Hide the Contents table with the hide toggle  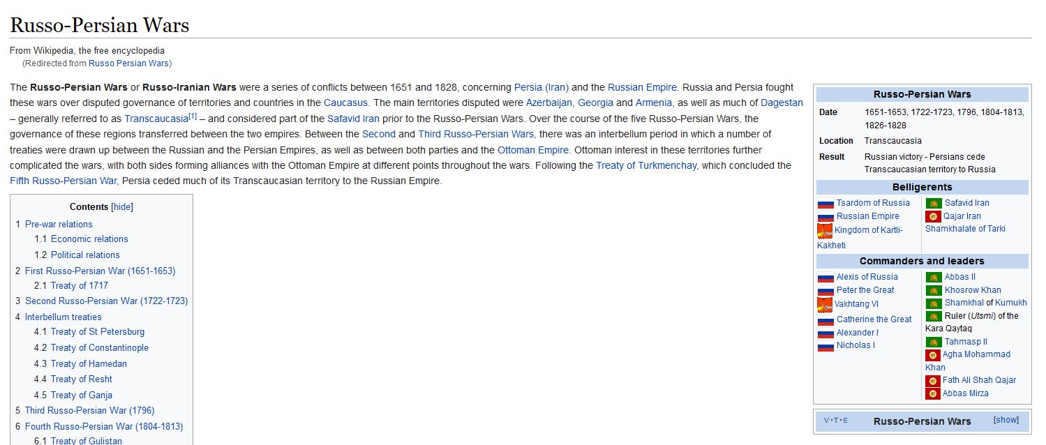coord(122,207)
